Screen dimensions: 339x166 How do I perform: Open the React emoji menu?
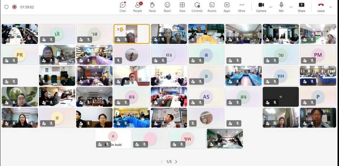[167, 7]
